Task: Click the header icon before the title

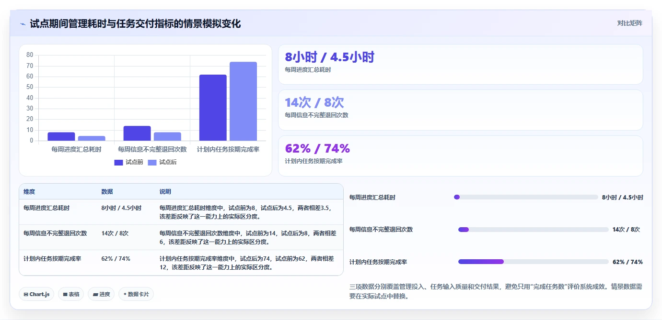Action: click(23, 24)
